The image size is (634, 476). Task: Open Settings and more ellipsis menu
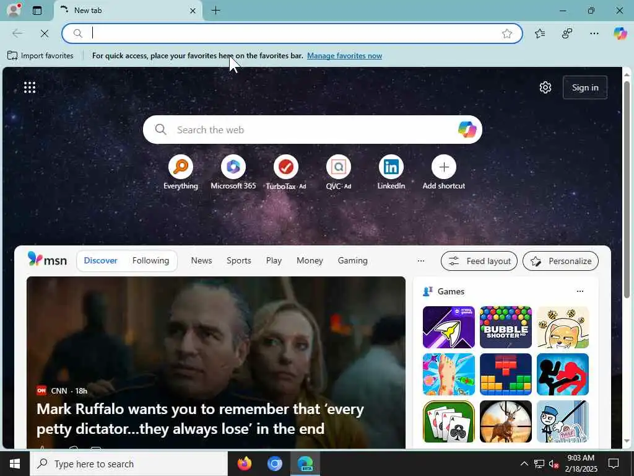click(x=594, y=33)
